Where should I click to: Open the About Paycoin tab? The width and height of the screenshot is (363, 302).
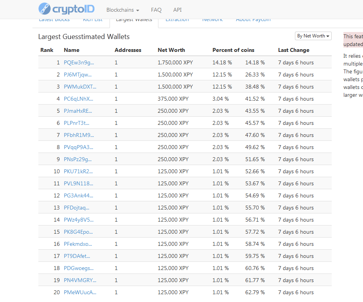[253, 20]
